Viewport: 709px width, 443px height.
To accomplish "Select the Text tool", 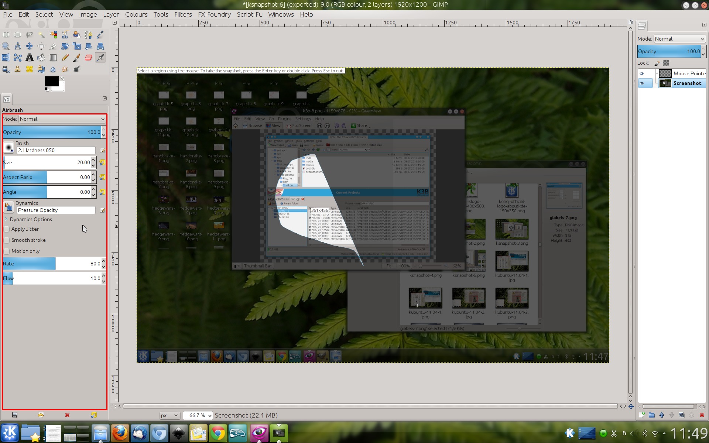I will 30,58.
